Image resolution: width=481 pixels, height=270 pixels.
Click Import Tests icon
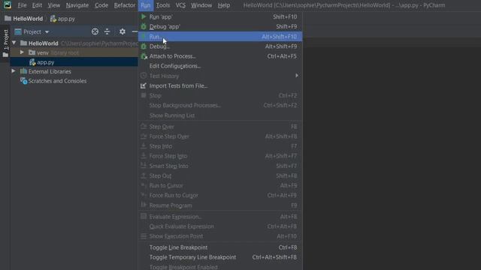click(144, 85)
